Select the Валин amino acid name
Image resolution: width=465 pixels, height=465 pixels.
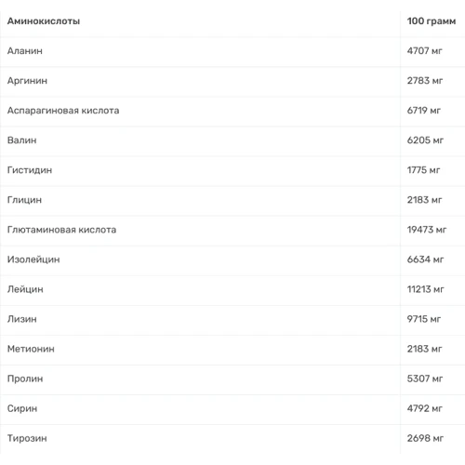click(22, 140)
